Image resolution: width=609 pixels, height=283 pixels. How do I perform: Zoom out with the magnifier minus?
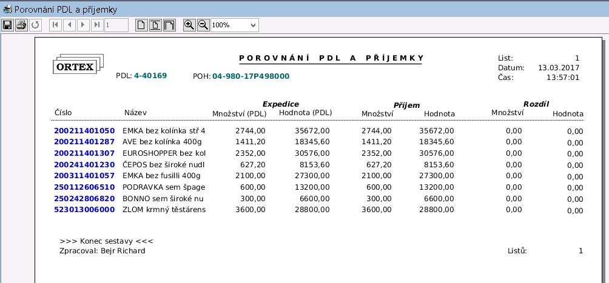coord(203,25)
